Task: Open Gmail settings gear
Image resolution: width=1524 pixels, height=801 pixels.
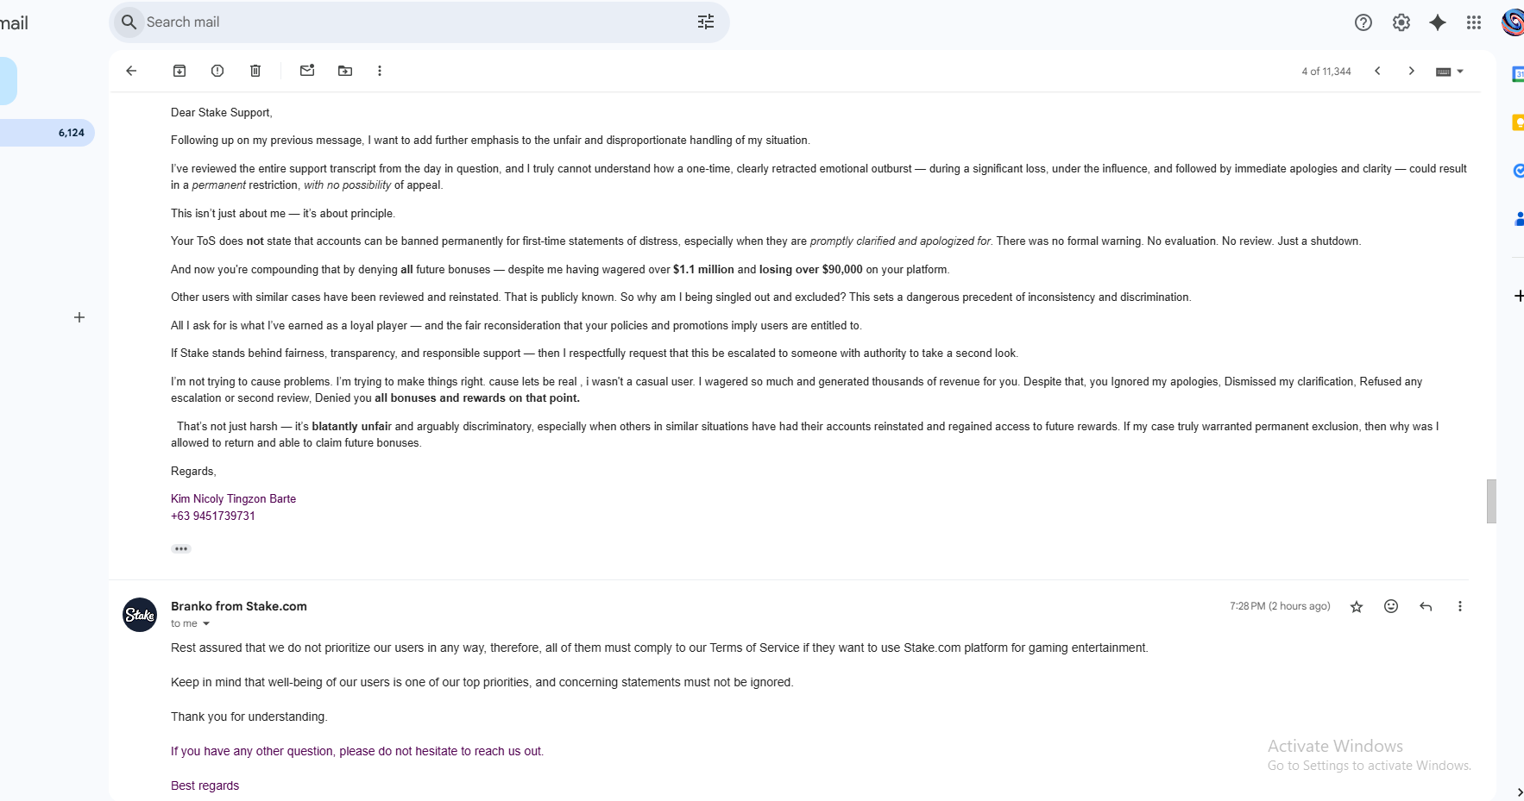Action: (x=1401, y=22)
